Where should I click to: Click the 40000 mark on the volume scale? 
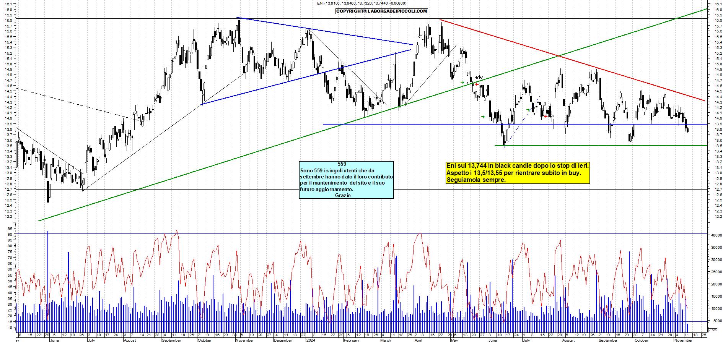click(716, 235)
